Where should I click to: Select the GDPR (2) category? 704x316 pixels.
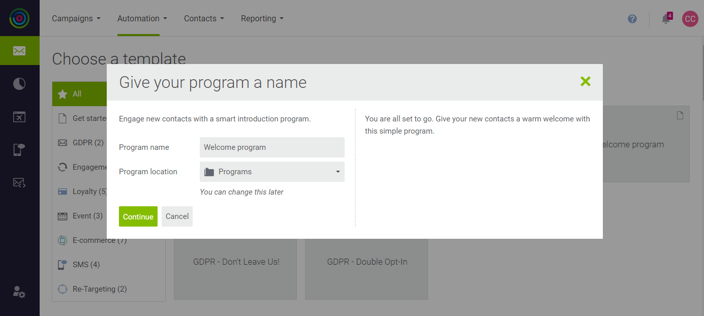pyautogui.click(x=80, y=143)
